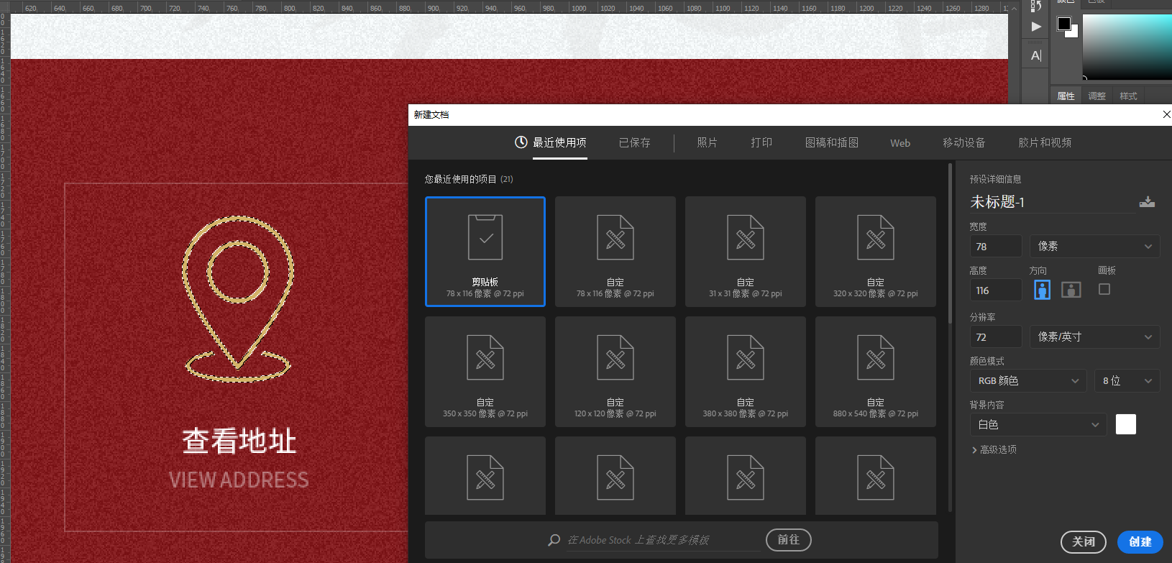Select the 自定 350 x 350 像素 preset
The image size is (1172, 563).
485,372
